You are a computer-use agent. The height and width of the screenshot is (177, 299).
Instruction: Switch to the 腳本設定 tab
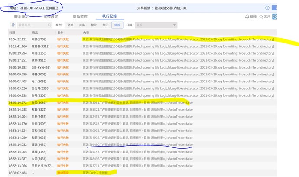(x=21, y=16)
